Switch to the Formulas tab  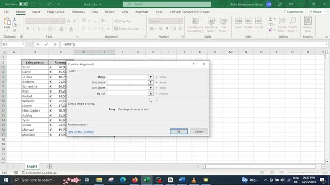pos(78,12)
